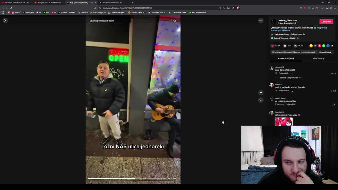Viewport: 338px width, 190px height.
Task: Close the active nowciu TikTok browser tab
Action: point(95,3)
